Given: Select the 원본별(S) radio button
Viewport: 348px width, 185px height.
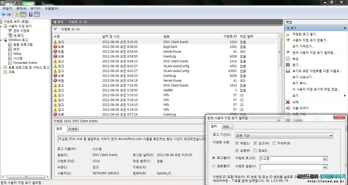Looking at the screenshot, I should click(214, 166).
